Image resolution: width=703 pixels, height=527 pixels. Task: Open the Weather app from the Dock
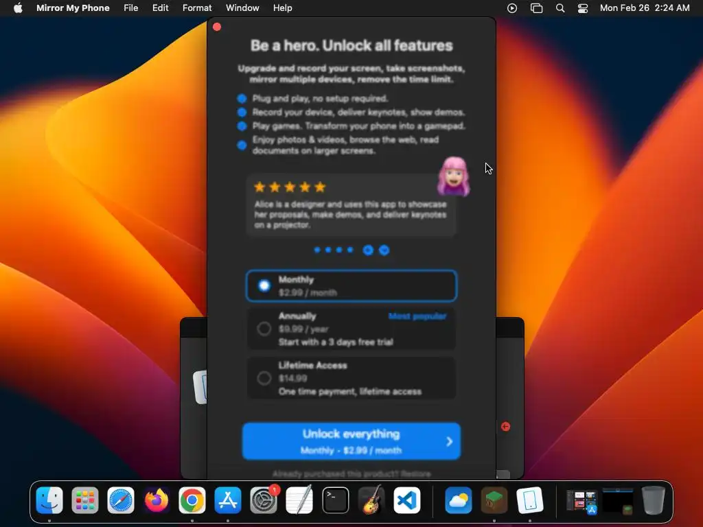(459, 500)
